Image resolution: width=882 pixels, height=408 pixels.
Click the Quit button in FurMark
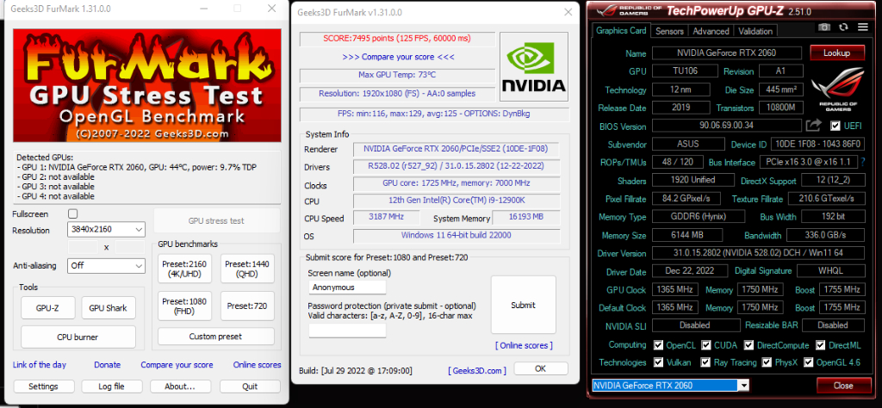point(250,386)
